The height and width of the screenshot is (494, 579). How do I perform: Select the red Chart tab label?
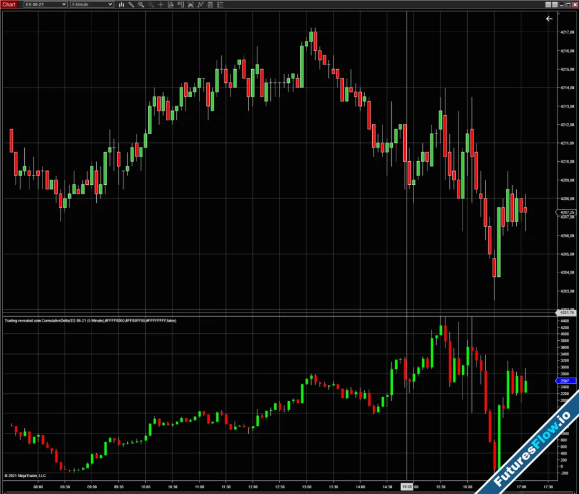tap(9, 5)
